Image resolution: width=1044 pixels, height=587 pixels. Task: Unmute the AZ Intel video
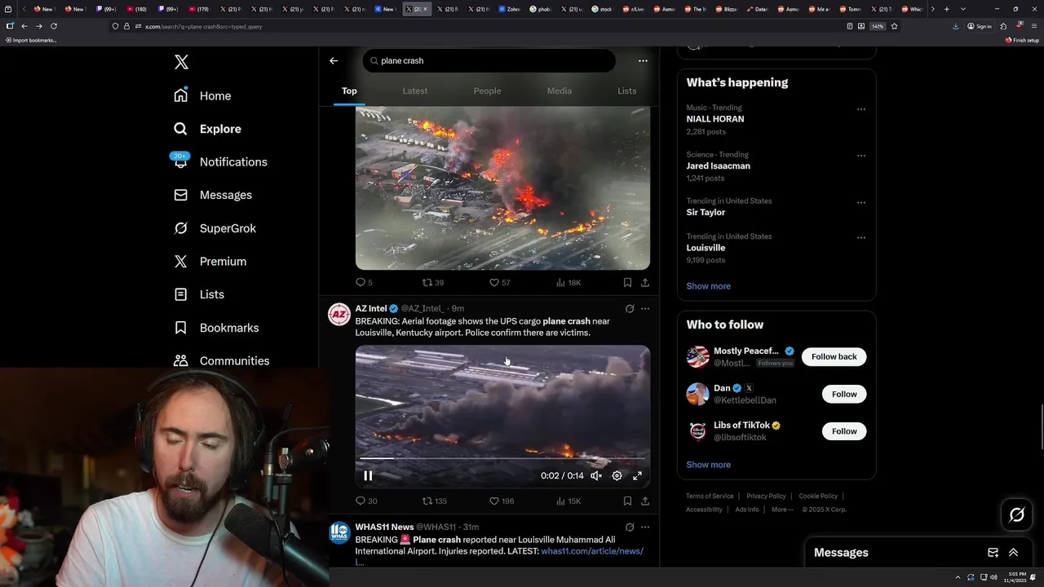coord(596,476)
